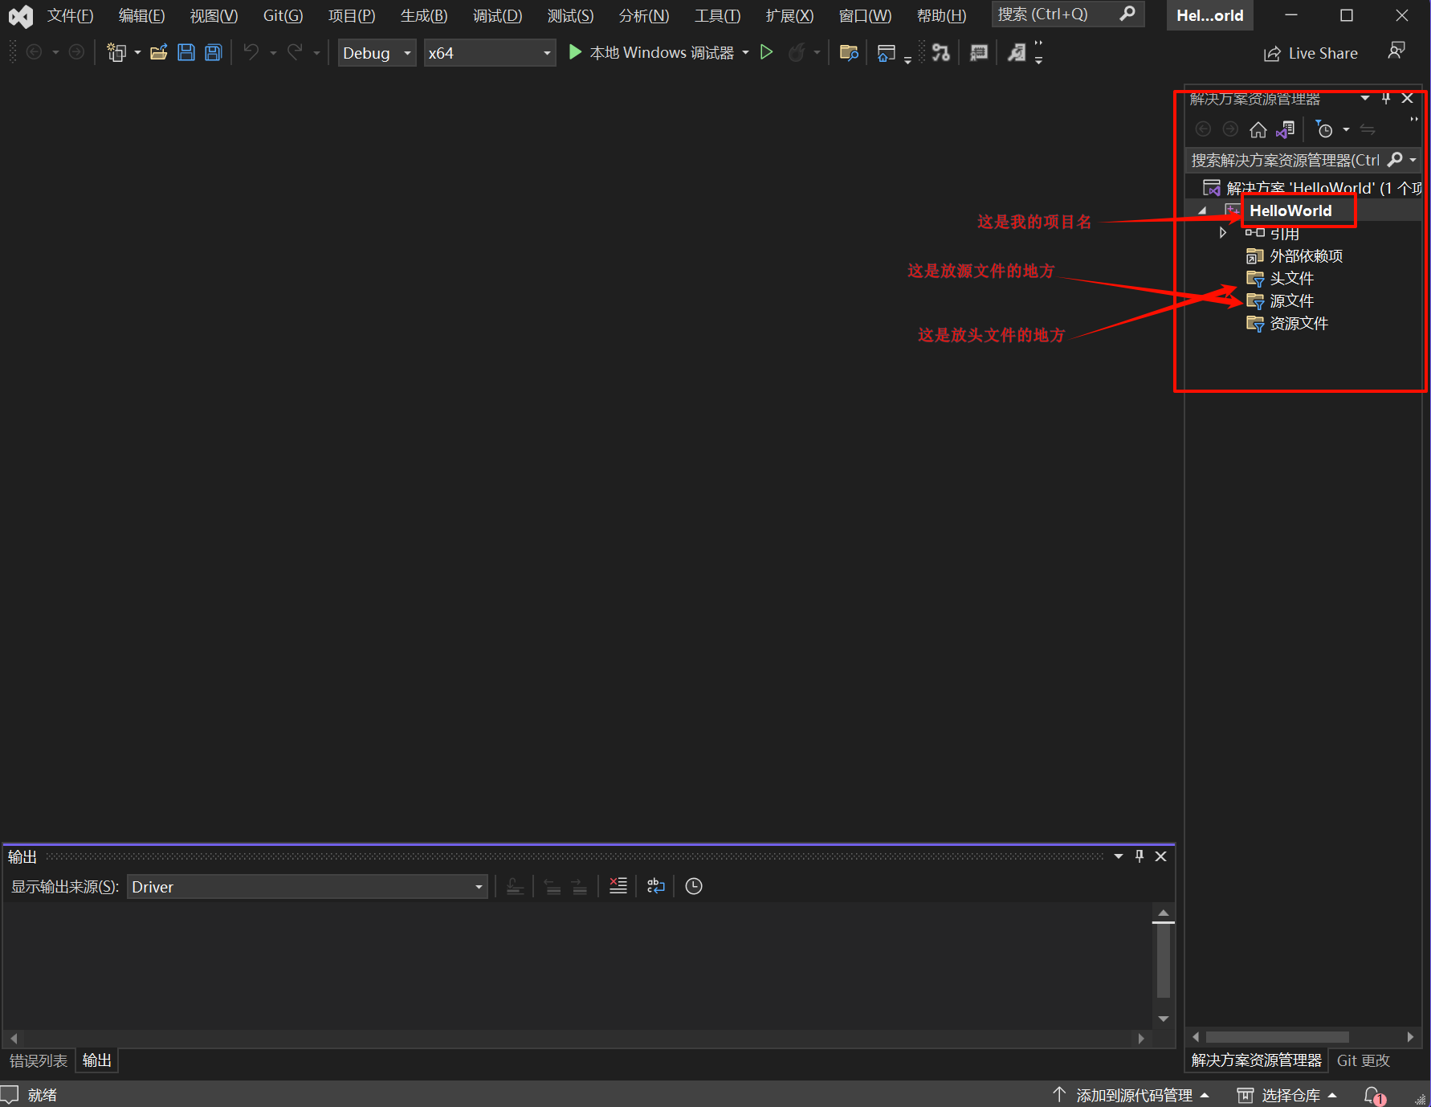
Task: Toggle pin on the Output panel
Action: coord(1139,856)
